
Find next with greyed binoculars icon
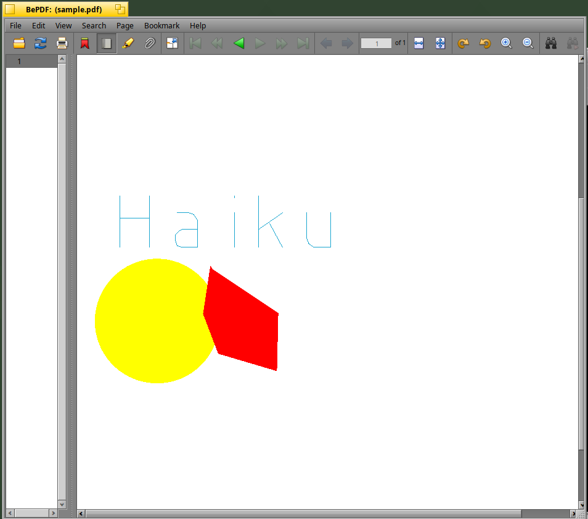pos(572,43)
